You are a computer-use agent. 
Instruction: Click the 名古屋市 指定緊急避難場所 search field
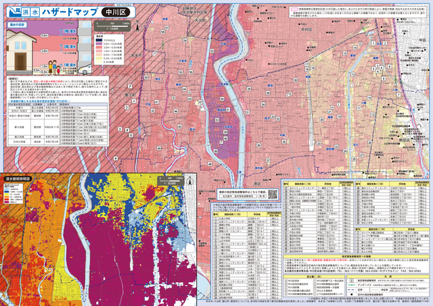coord(239,197)
